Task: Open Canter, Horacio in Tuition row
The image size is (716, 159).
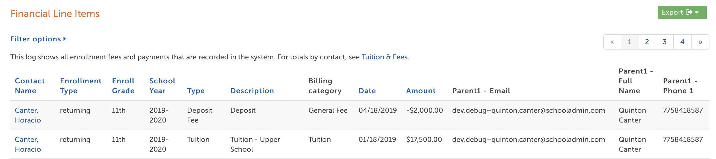Action: [28, 144]
